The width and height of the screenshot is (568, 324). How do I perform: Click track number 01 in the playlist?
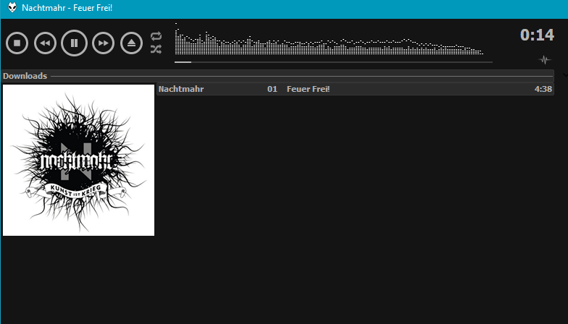click(272, 89)
